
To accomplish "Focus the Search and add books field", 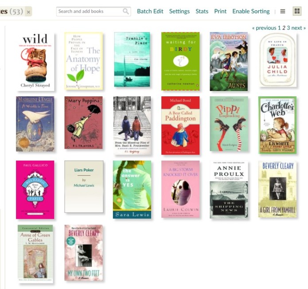I will point(94,12).
